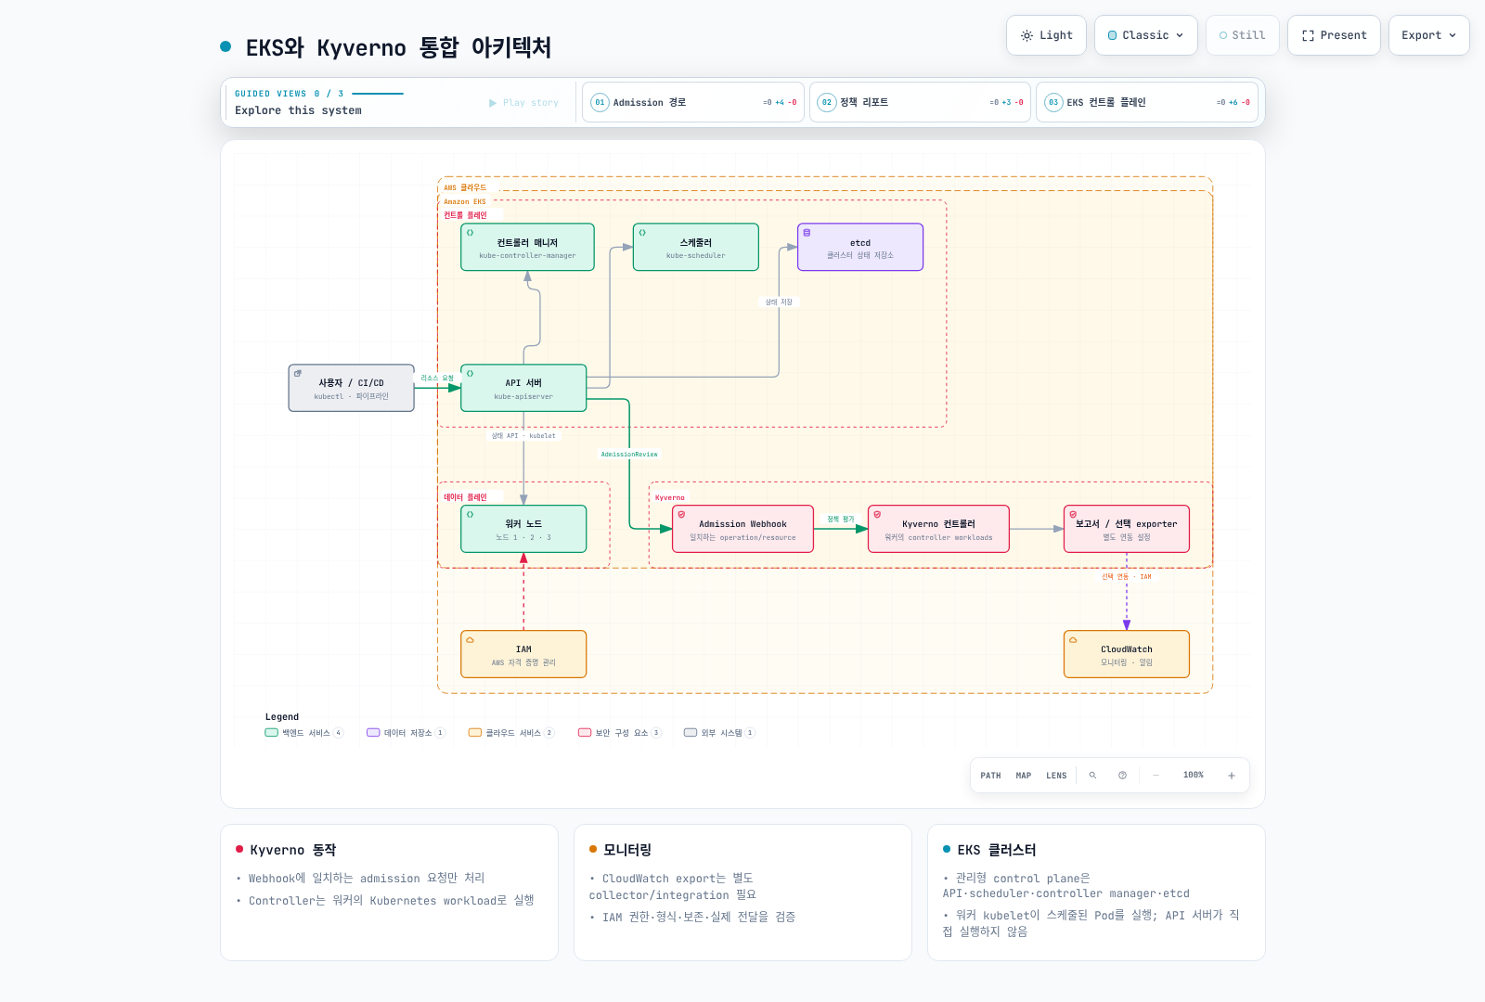Click the search magnifier icon
Image resolution: width=1485 pixels, height=1002 pixels.
coord(1092,776)
